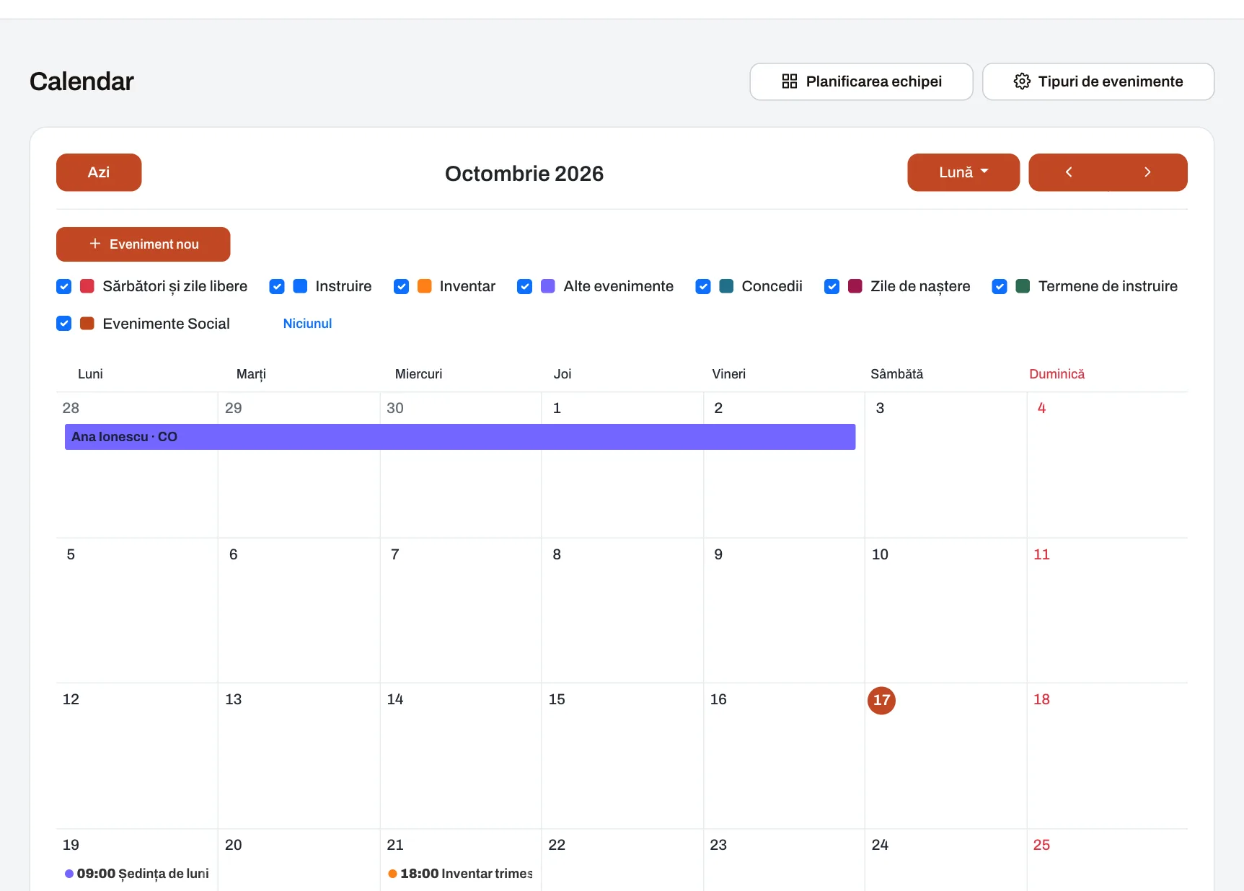Screen dimensions: 1244x891
Task: Go to previous month with left chevron
Action: point(1069,172)
